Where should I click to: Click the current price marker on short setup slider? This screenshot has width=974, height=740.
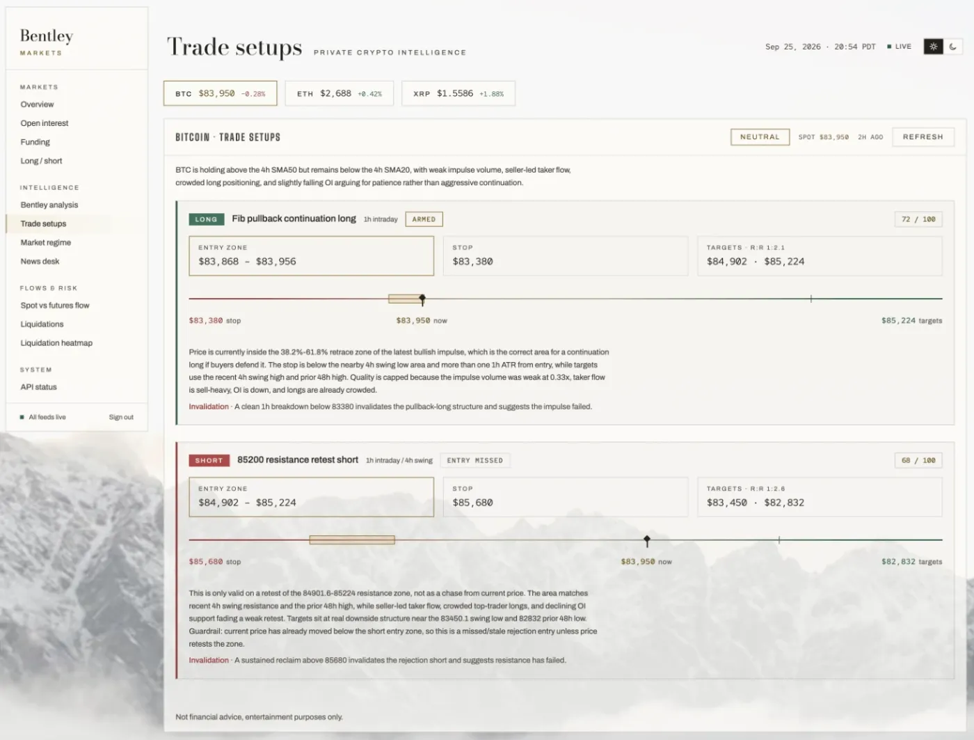[x=647, y=540]
